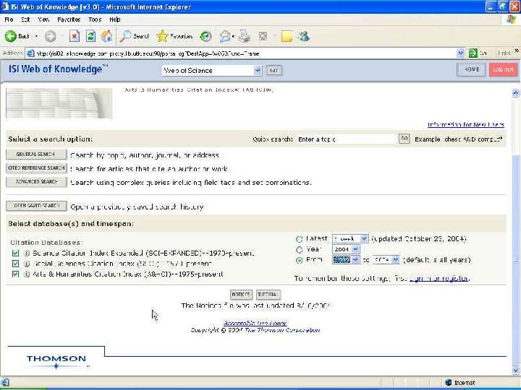
Task: Click the Advanced Search button
Action: 36,182
